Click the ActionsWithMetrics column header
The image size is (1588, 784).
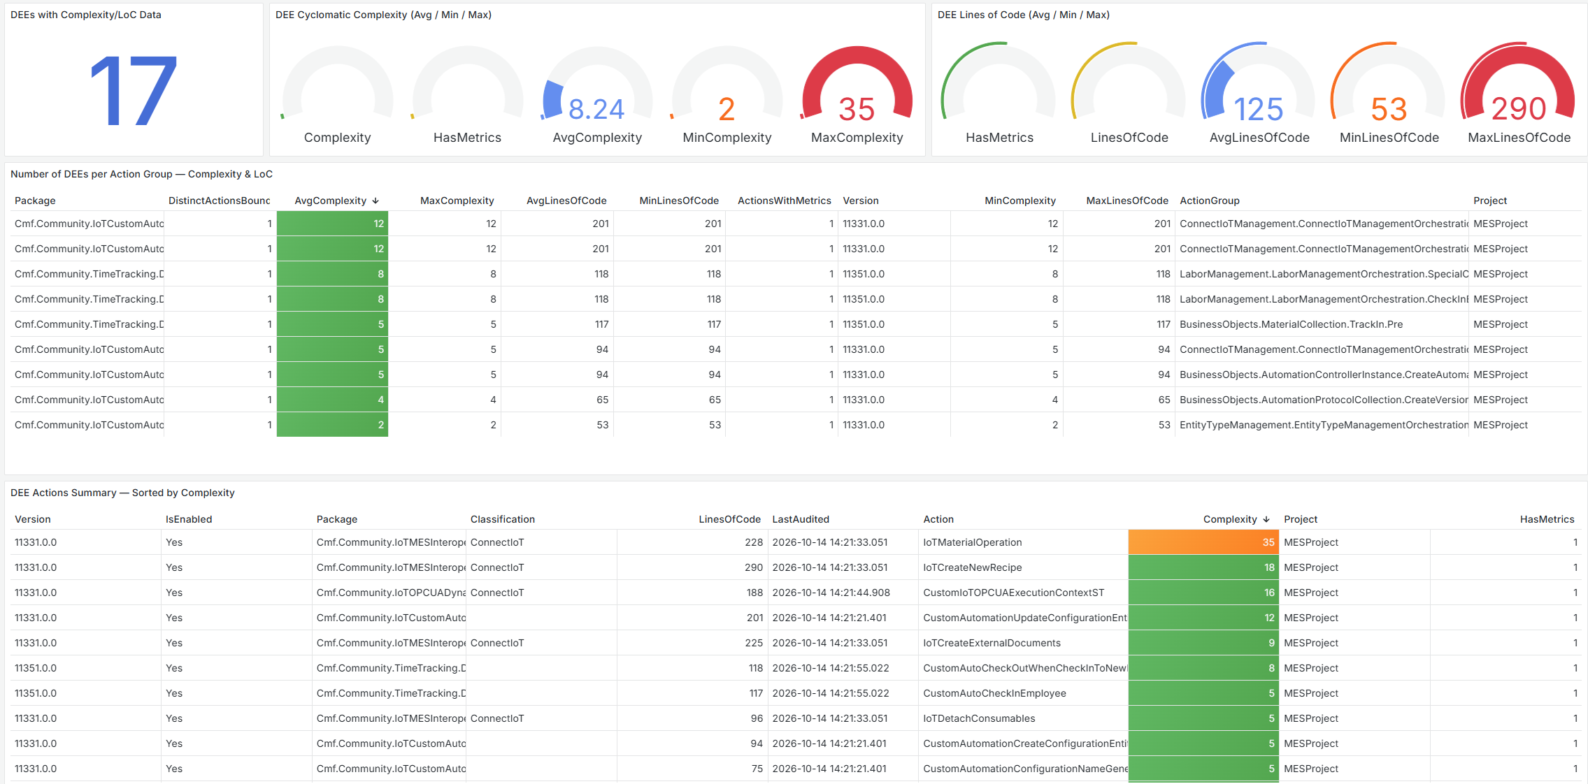(x=784, y=201)
